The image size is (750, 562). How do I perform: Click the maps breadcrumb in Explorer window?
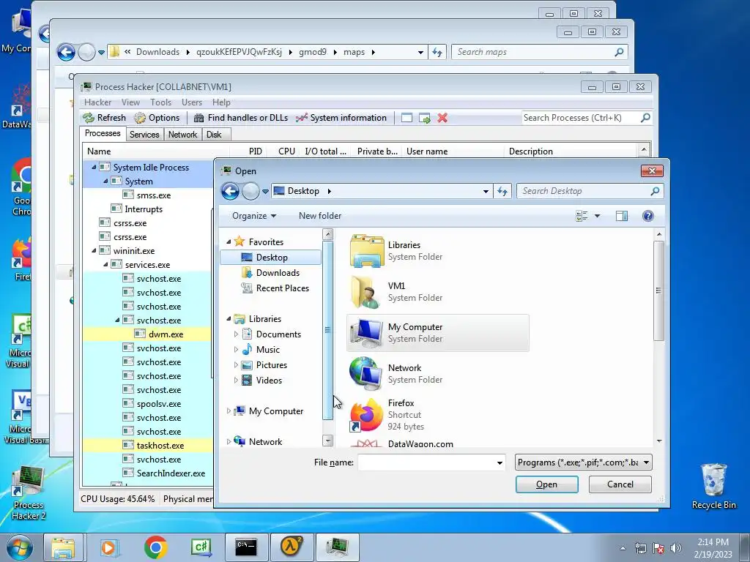354,52
